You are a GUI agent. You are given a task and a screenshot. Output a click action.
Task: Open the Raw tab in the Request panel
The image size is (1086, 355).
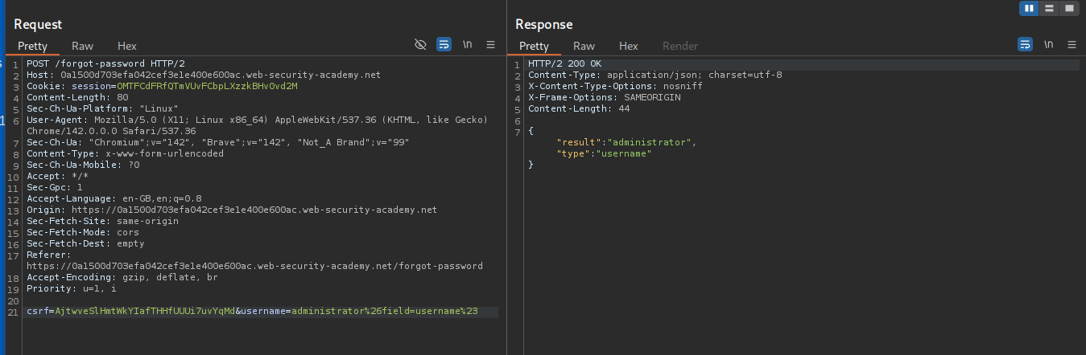[x=82, y=46]
